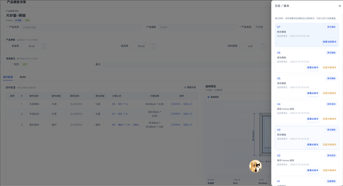Open the 产品类别 dropdown
Screen dimensions: 343x186
click(262, 27)
